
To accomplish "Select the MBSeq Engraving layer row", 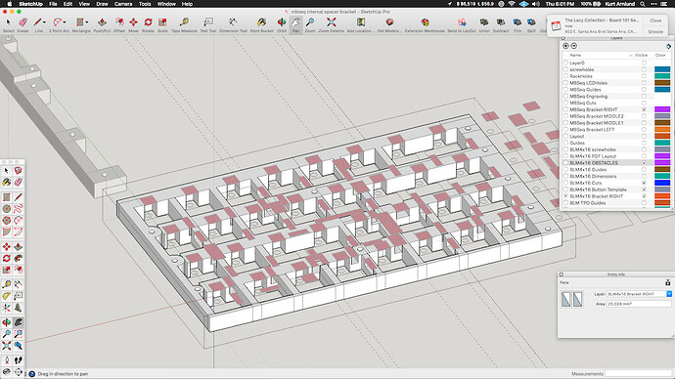I will pyautogui.click(x=615, y=97).
